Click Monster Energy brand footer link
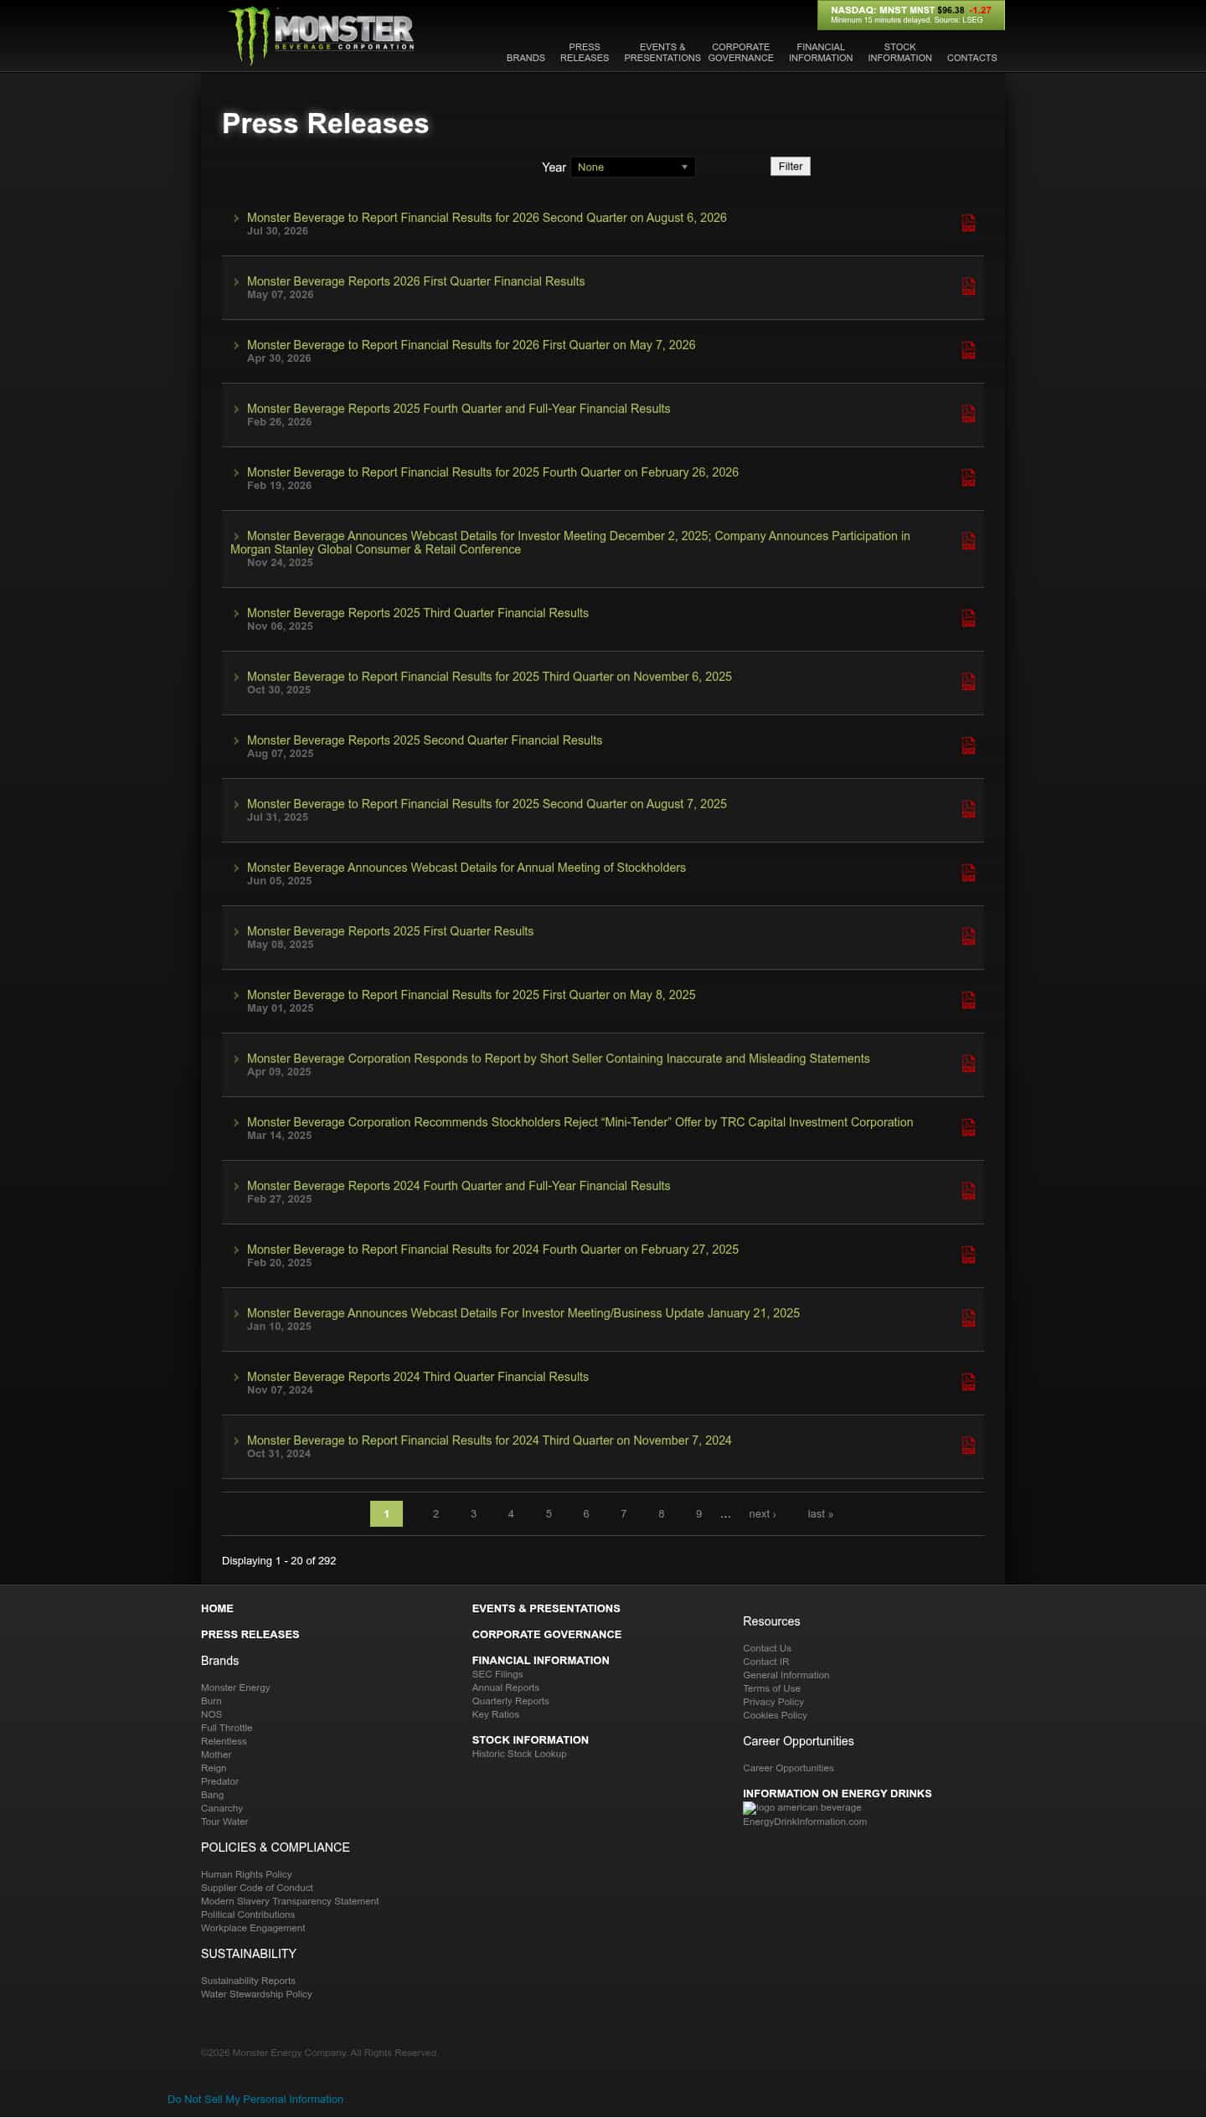The image size is (1206, 2118). 235,1688
